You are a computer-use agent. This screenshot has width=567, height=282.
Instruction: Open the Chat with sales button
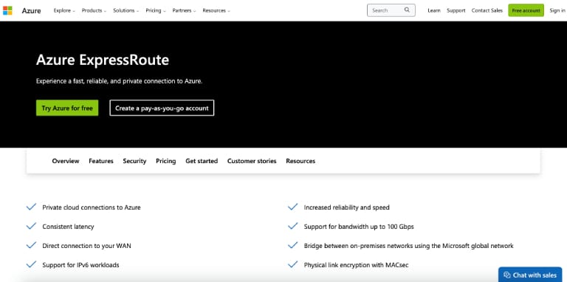coord(530,275)
